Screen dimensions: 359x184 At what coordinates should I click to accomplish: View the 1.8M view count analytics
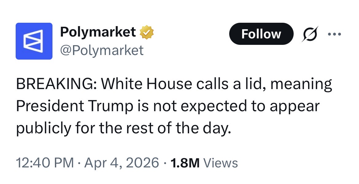click(x=185, y=163)
